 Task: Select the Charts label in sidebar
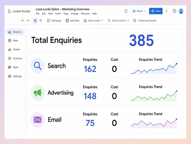point(17,49)
